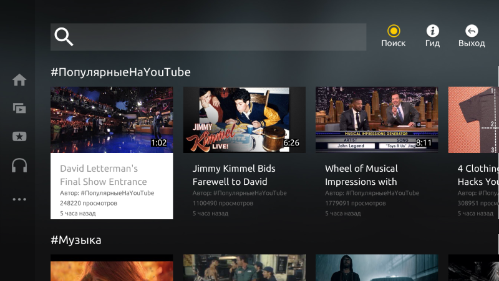
Task: Open the headphones music icon
Action: pos(19,165)
